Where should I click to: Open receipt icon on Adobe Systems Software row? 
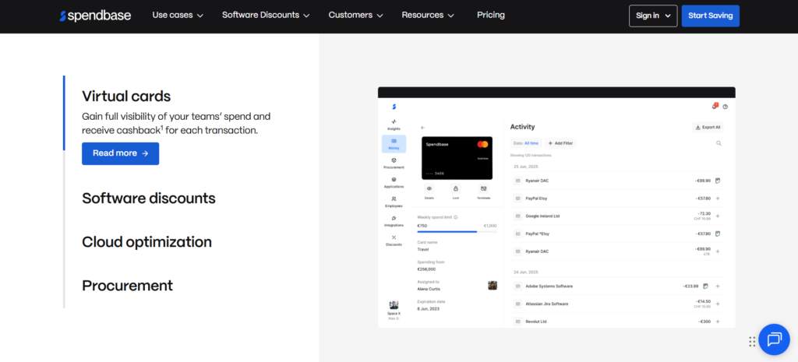pyautogui.click(x=705, y=286)
